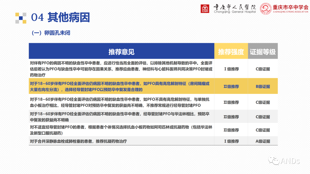Image resolution: width=310 pixels, height=174 pixels.
Task: Click the gray 证据等级 header cell
Action: (263, 51)
